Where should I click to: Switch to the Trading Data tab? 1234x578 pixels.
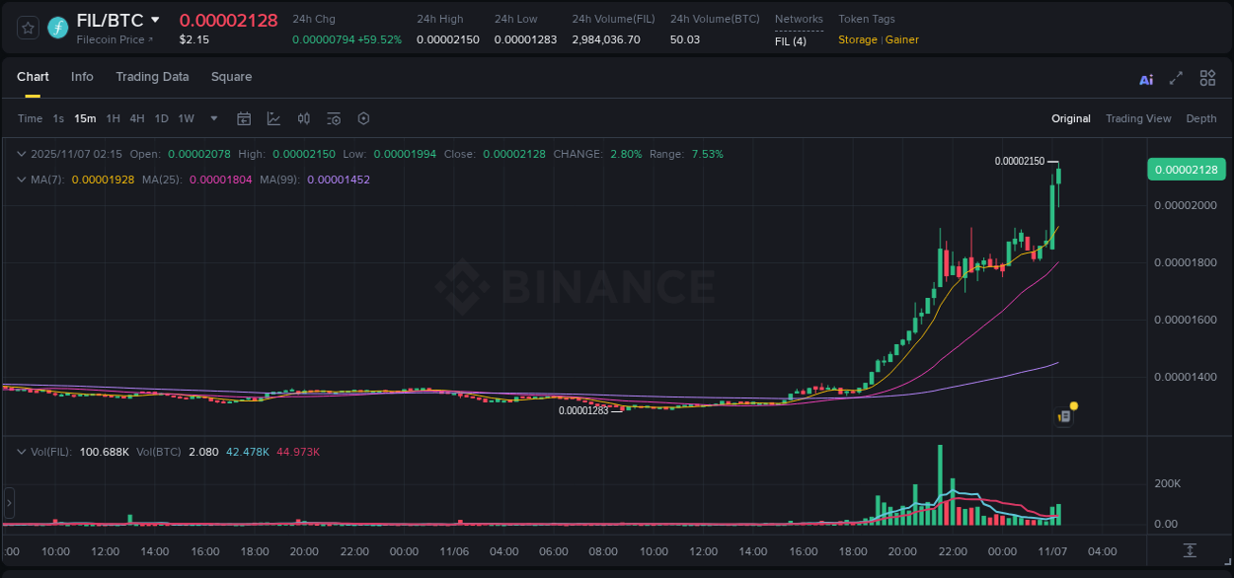(152, 77)
